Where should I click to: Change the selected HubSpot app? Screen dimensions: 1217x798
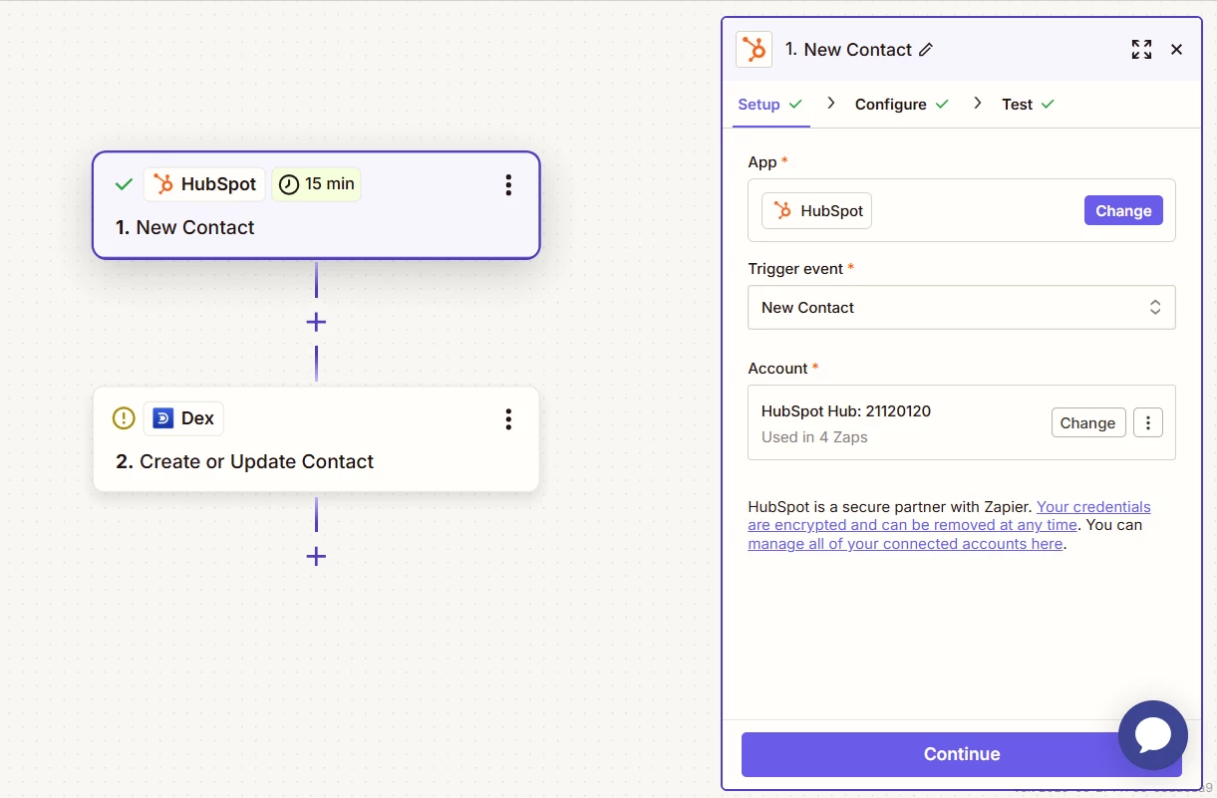pos(1123,210)
